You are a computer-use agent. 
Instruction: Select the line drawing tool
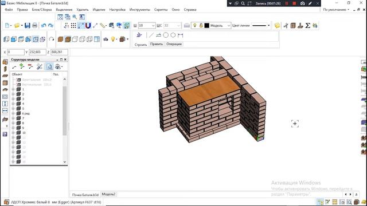click(151, 35)
